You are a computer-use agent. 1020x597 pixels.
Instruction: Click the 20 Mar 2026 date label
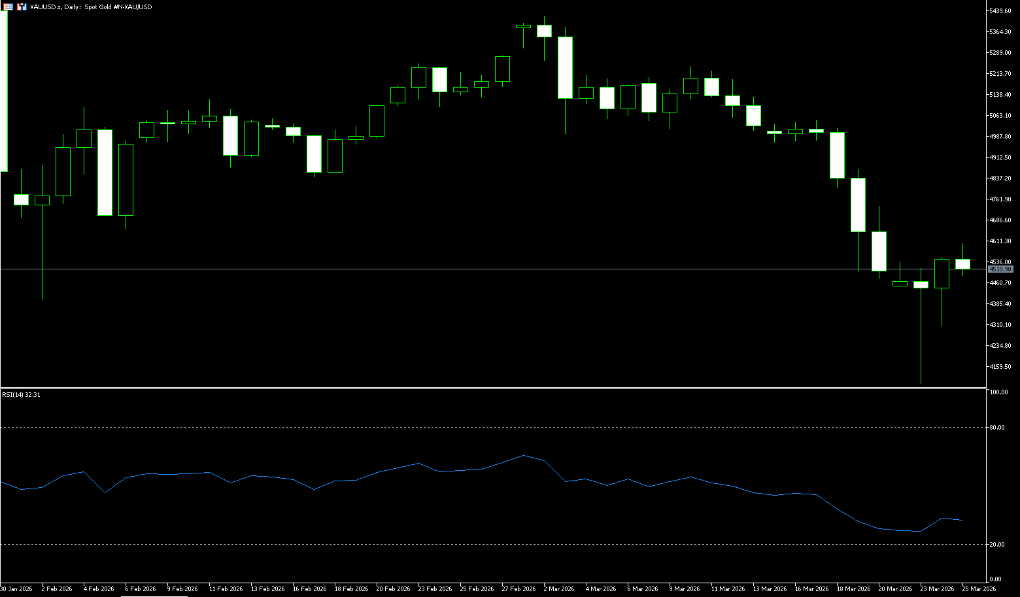click(895, 589)
